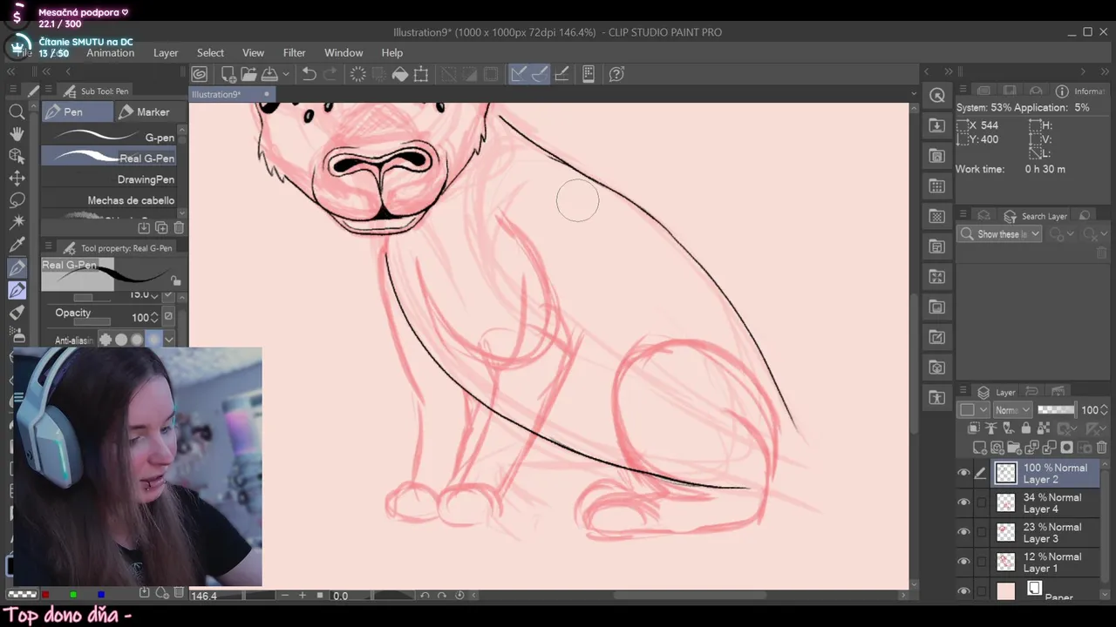This screenshot has width=1116, height=627.
Task: Toggle Set as reference layer lighthouse icon
Action: (991, 428)
